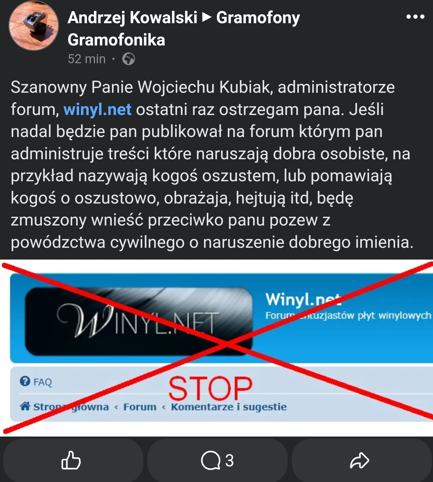The width and height of the screenshot is (433, 482).
Task: Tap the share arrow icon
Action: click(x=359, y=460)
